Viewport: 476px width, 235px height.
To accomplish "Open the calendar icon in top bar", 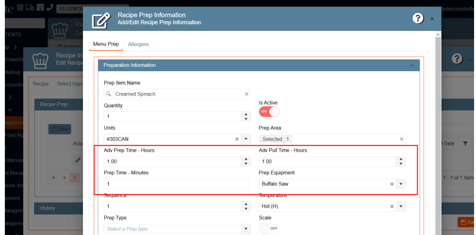I will [x=20, y=8].
